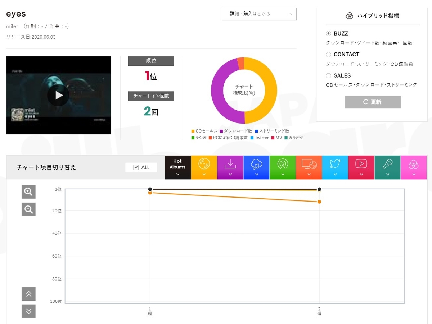Toggle the red MV video icon
Screen dimensions: 432x324
[x=361, y=167]
